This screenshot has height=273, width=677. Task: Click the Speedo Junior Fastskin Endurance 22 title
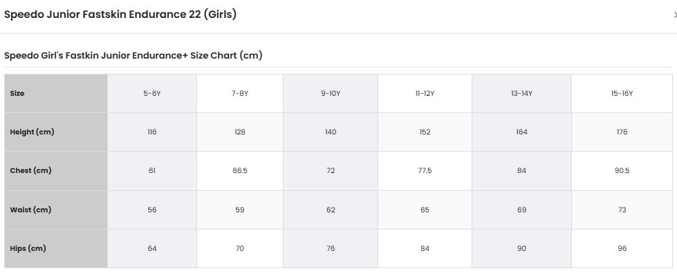[120, 14]
